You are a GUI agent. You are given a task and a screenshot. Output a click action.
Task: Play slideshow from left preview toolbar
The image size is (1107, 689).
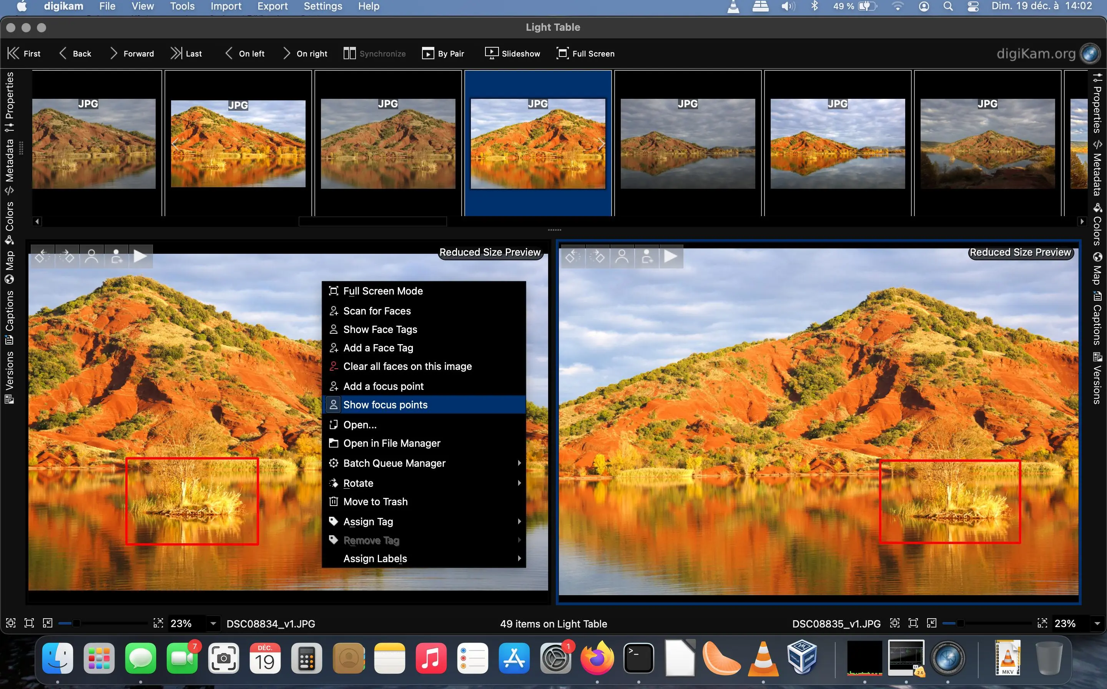(141, 256)
